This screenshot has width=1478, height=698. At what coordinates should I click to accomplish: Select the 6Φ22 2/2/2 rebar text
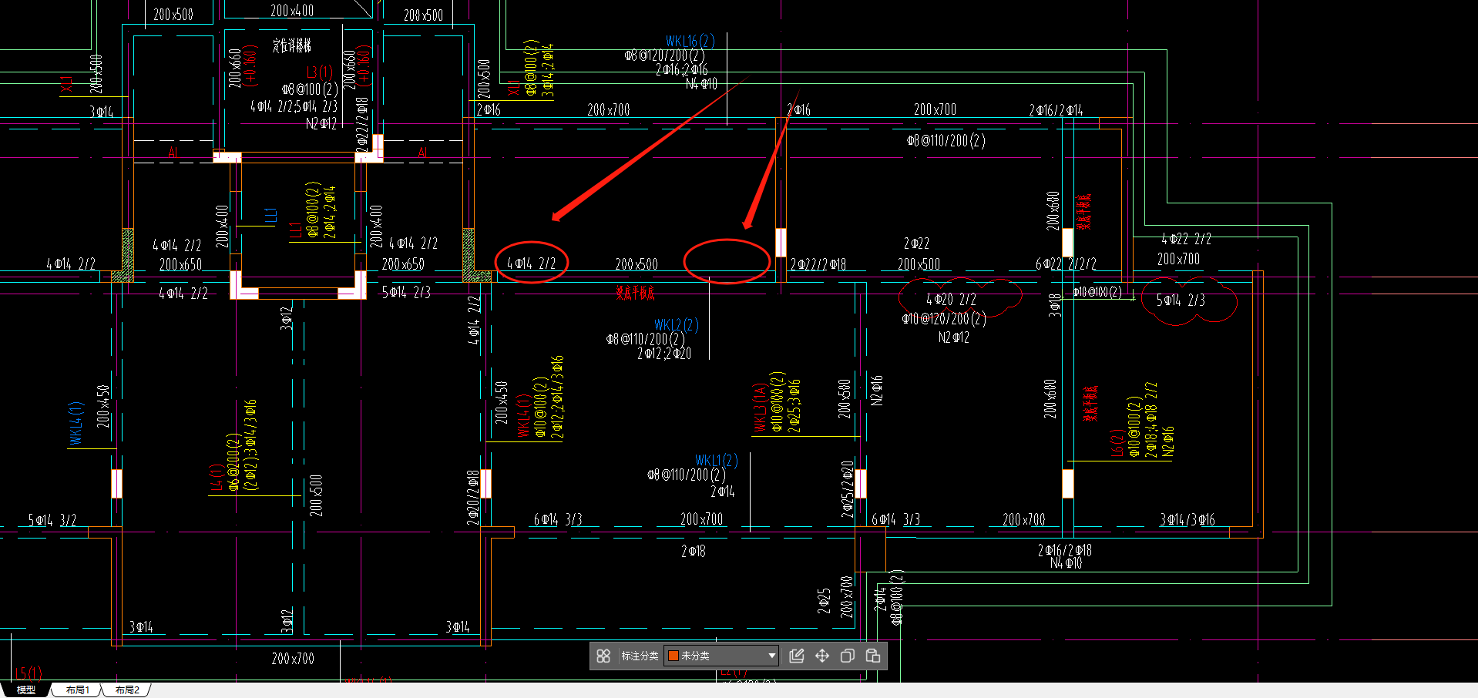point(1066,263)
